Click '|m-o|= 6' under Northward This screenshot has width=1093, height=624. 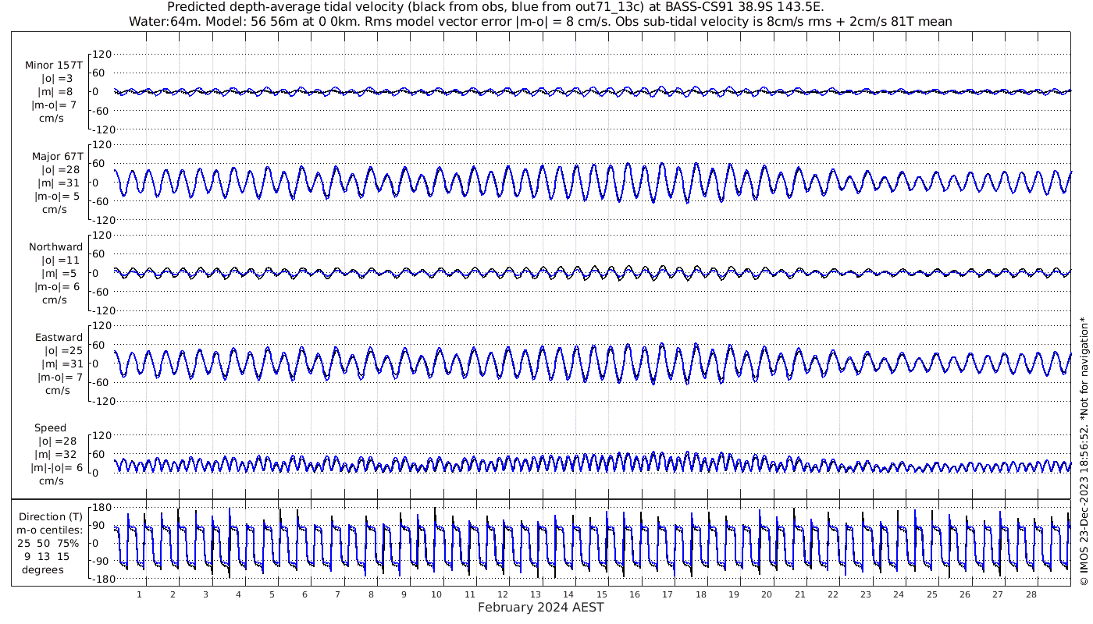click(x=57, y=286)
